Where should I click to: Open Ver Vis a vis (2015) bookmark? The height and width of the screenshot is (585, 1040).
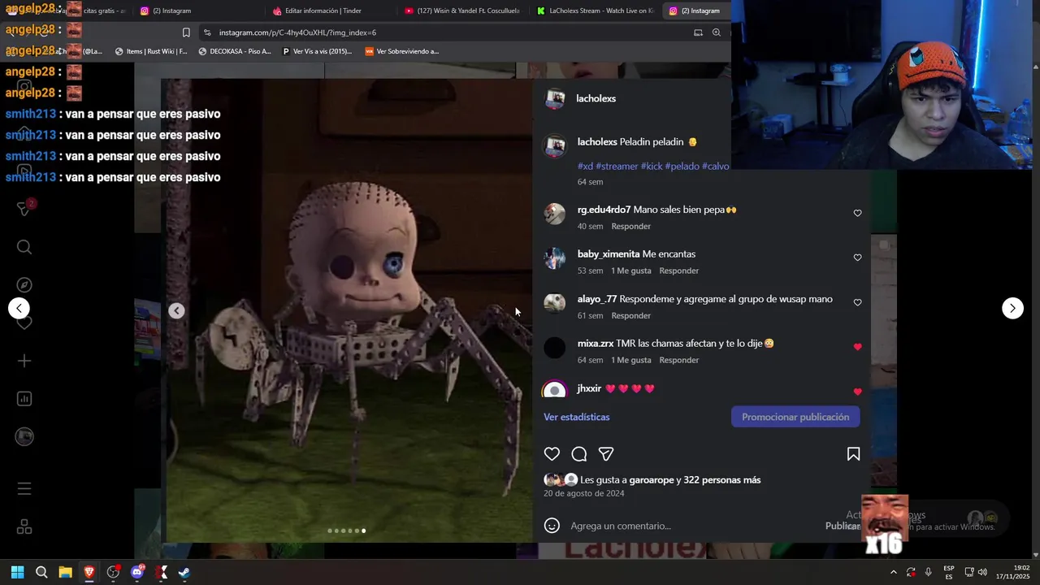point(317,51)
